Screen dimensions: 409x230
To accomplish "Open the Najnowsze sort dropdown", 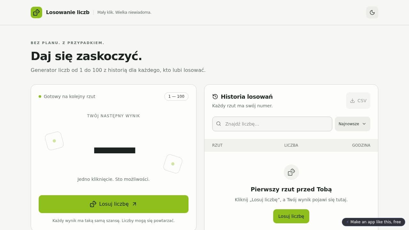I will (x=352, y=124).
